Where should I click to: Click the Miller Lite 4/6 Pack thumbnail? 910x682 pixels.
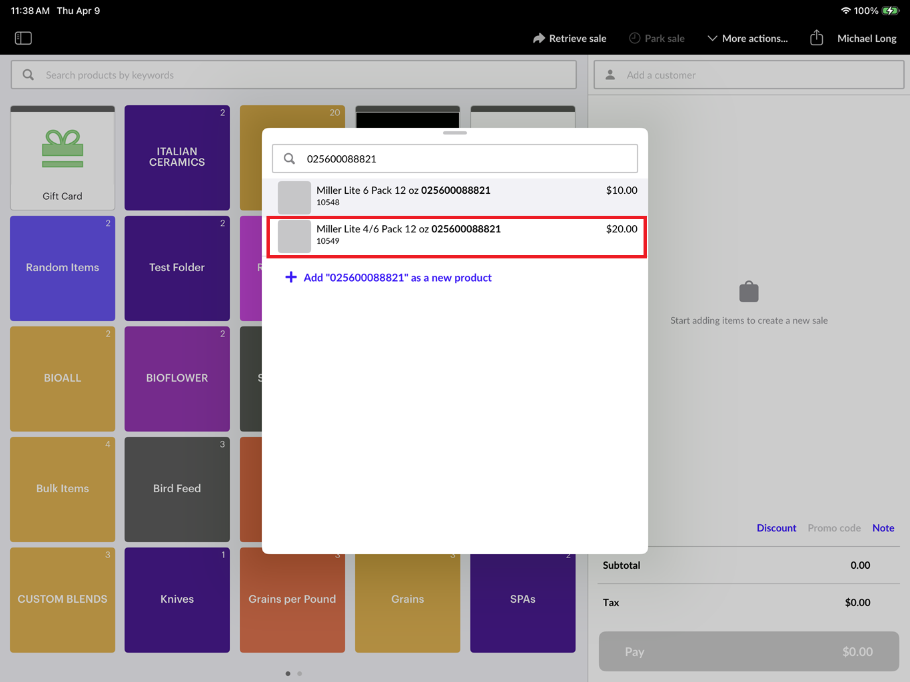coord(294,236)
